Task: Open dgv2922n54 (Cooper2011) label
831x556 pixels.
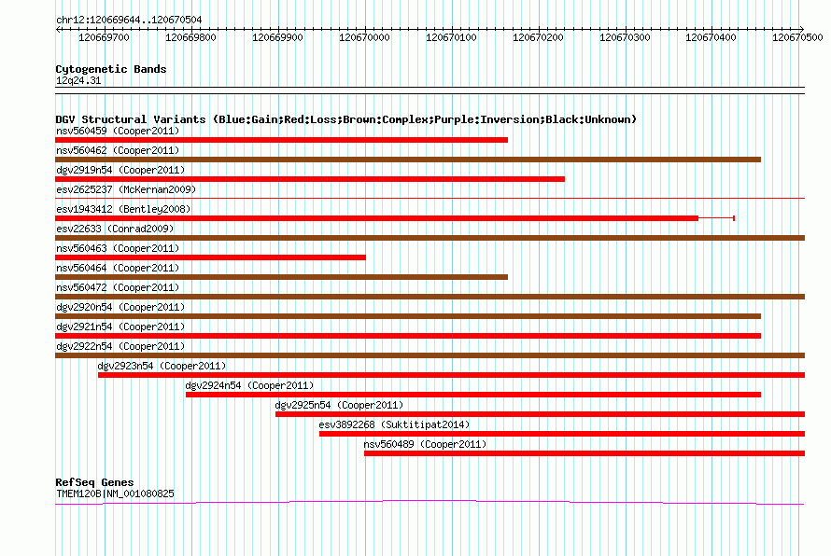Action: (x=120, y=346)
